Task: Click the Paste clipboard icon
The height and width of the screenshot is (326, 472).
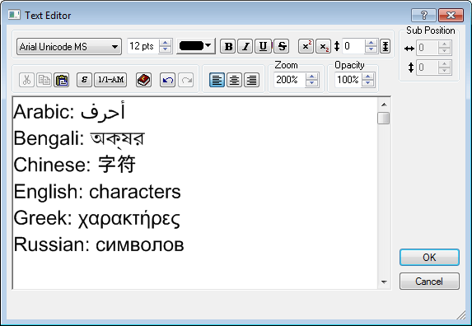Action: (x=62, y=80)
